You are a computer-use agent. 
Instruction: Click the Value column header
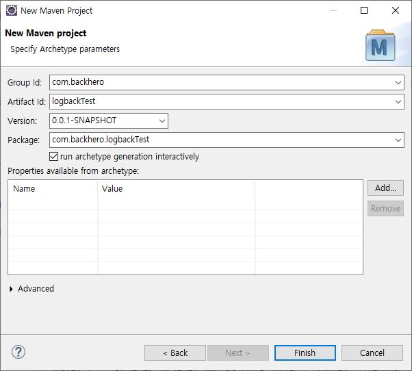tap(177, 189)
